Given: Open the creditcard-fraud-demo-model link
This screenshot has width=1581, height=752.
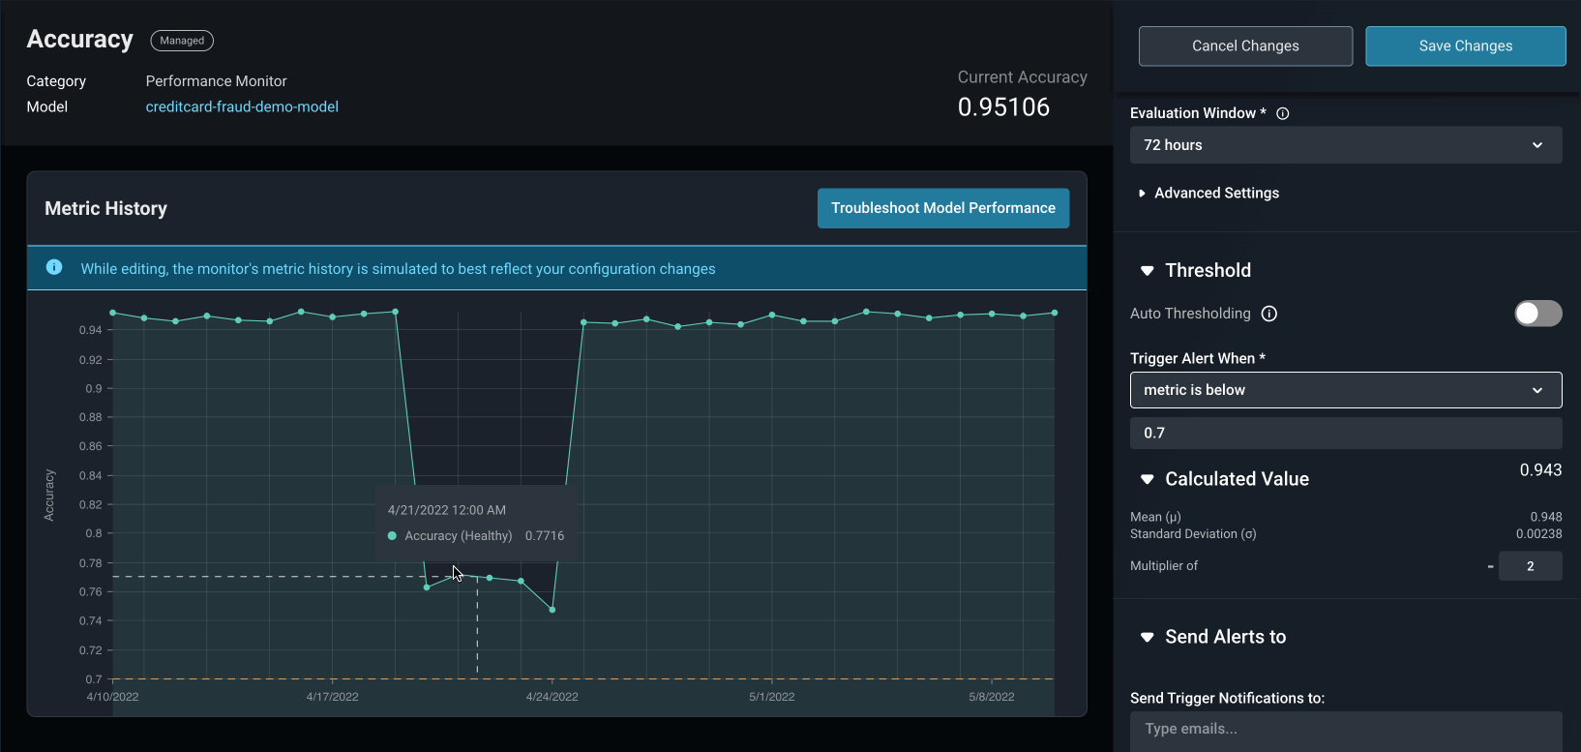Looking at the screenshot, I should point(242,106).
